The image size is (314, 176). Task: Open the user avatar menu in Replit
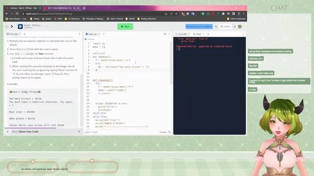[240, 26]
